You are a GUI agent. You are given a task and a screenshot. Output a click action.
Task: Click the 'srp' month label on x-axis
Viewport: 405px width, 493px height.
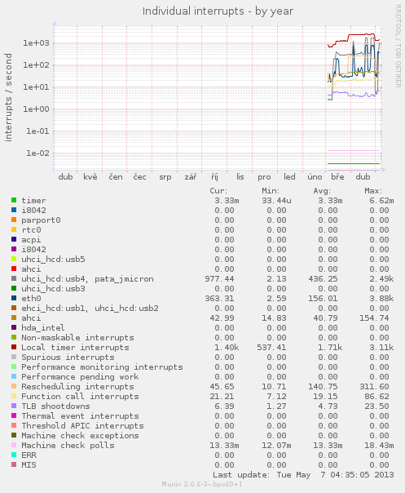coord(165,177)
